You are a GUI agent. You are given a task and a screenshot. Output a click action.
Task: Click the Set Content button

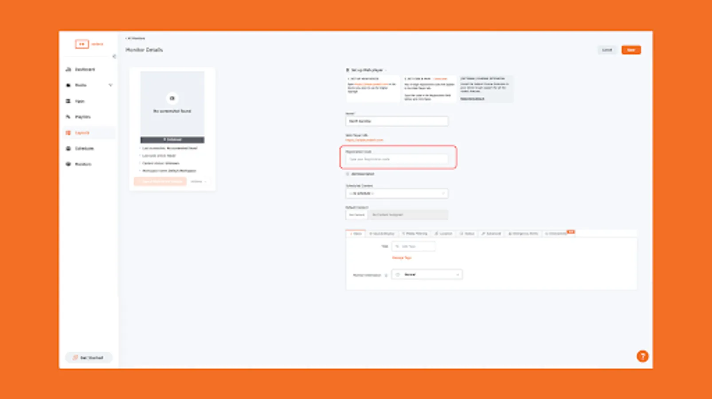[x=356, y=215]
